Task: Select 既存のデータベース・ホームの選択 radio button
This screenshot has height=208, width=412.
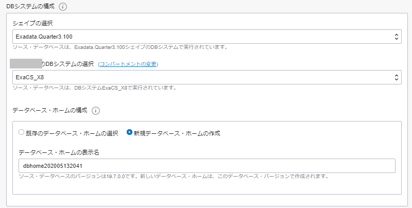Action: (21, 132)
